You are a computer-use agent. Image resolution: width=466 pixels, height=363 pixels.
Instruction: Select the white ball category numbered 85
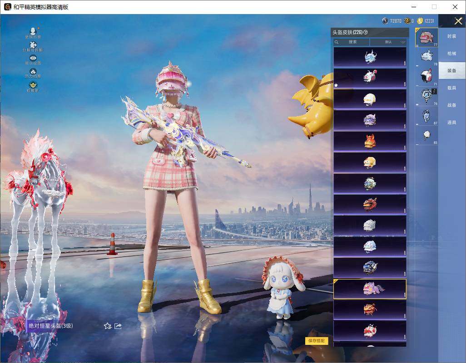tap(426, 135)
